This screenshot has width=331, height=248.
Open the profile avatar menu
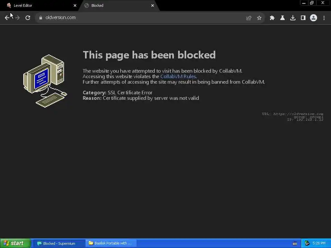coord(314,18)
